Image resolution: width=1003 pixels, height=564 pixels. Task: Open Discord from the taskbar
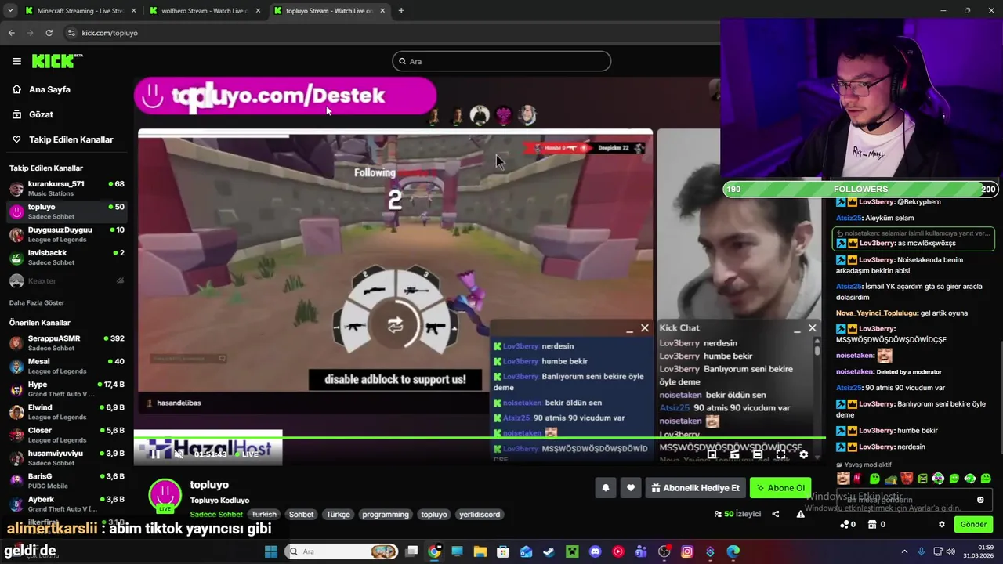[595, 551]
